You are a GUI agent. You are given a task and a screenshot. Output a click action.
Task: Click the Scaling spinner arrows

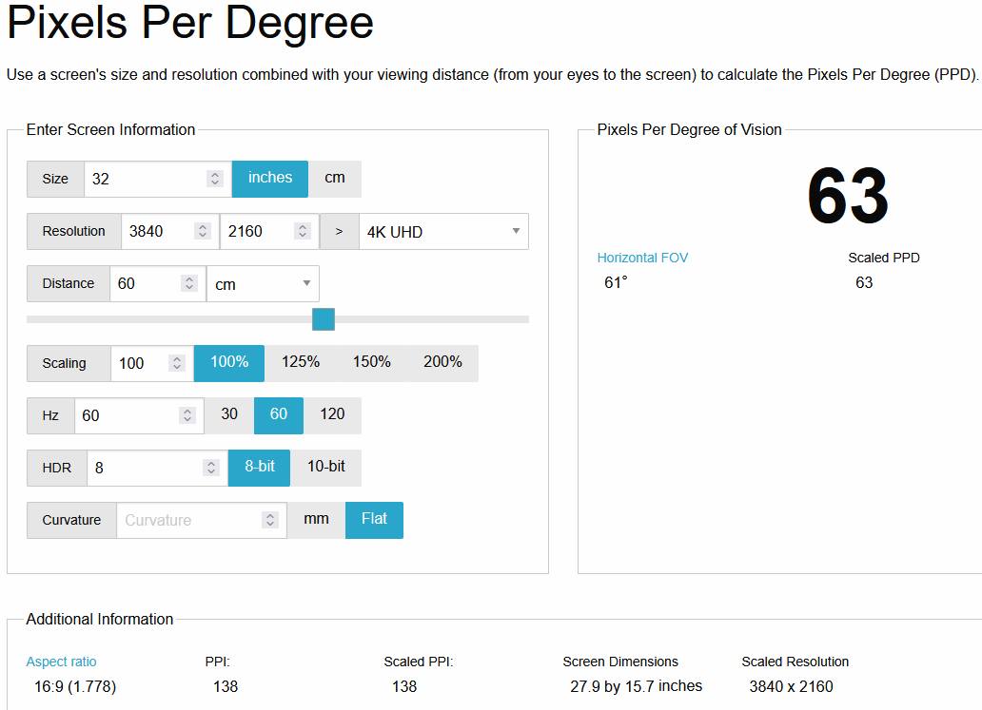click(177, 363)
